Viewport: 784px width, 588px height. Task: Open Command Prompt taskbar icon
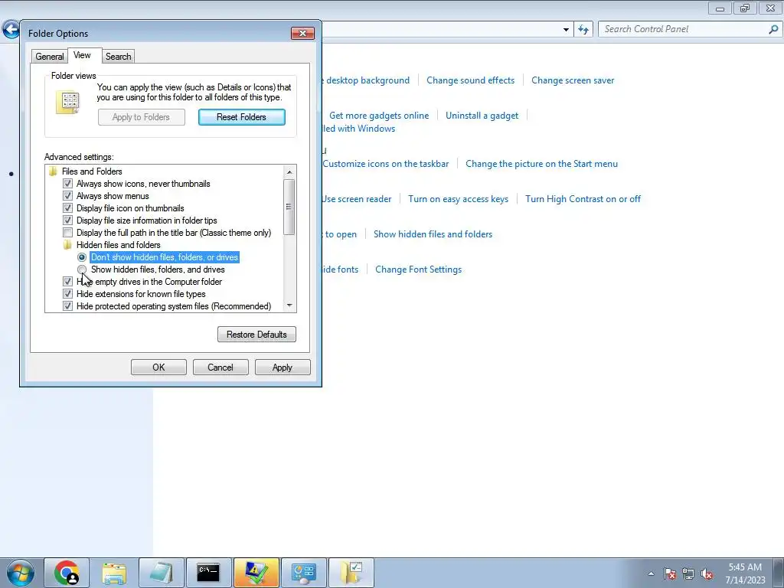point(208,573)
